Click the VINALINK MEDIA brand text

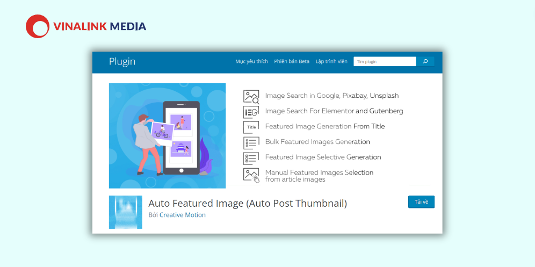[x=99, y=27]
